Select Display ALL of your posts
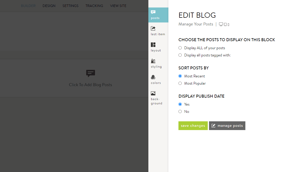Image resolution: width=301 pixels, height=172 pixels. tap(180, 48)
